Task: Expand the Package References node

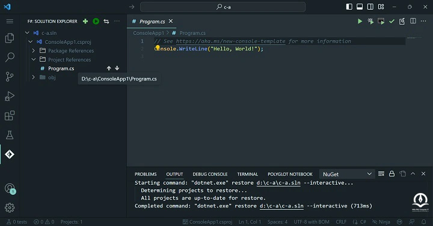Action: (34, 50)
